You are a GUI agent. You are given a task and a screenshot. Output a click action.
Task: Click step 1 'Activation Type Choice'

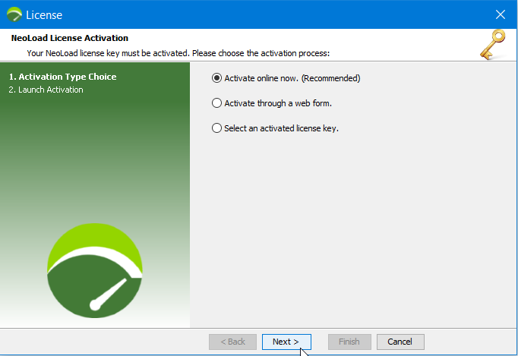(x=62, y=77)
